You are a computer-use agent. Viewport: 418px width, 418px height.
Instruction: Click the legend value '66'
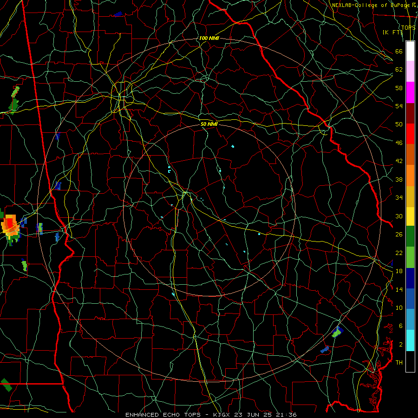pos(399,51)
